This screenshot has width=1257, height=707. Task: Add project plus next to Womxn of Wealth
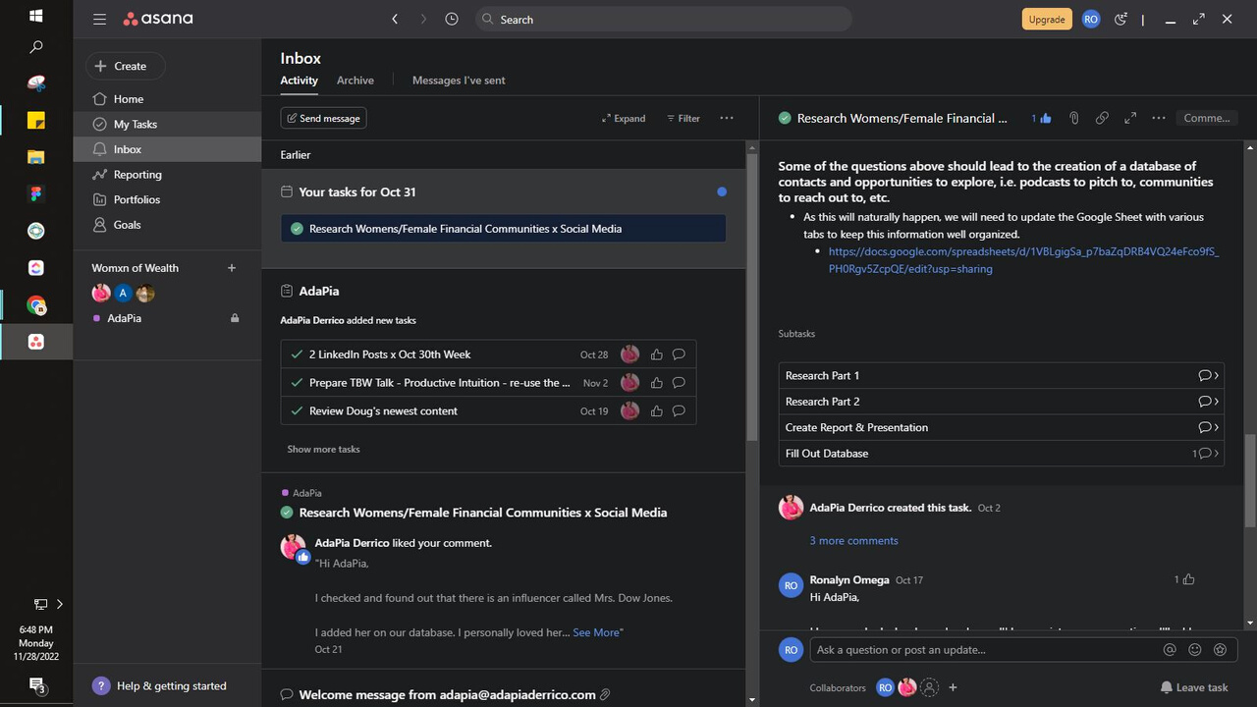(x=232, y=268)
